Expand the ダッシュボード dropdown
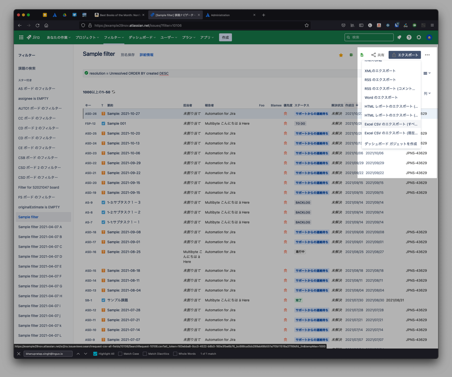Viewport: 452px width, 377px height. (142, 38)
